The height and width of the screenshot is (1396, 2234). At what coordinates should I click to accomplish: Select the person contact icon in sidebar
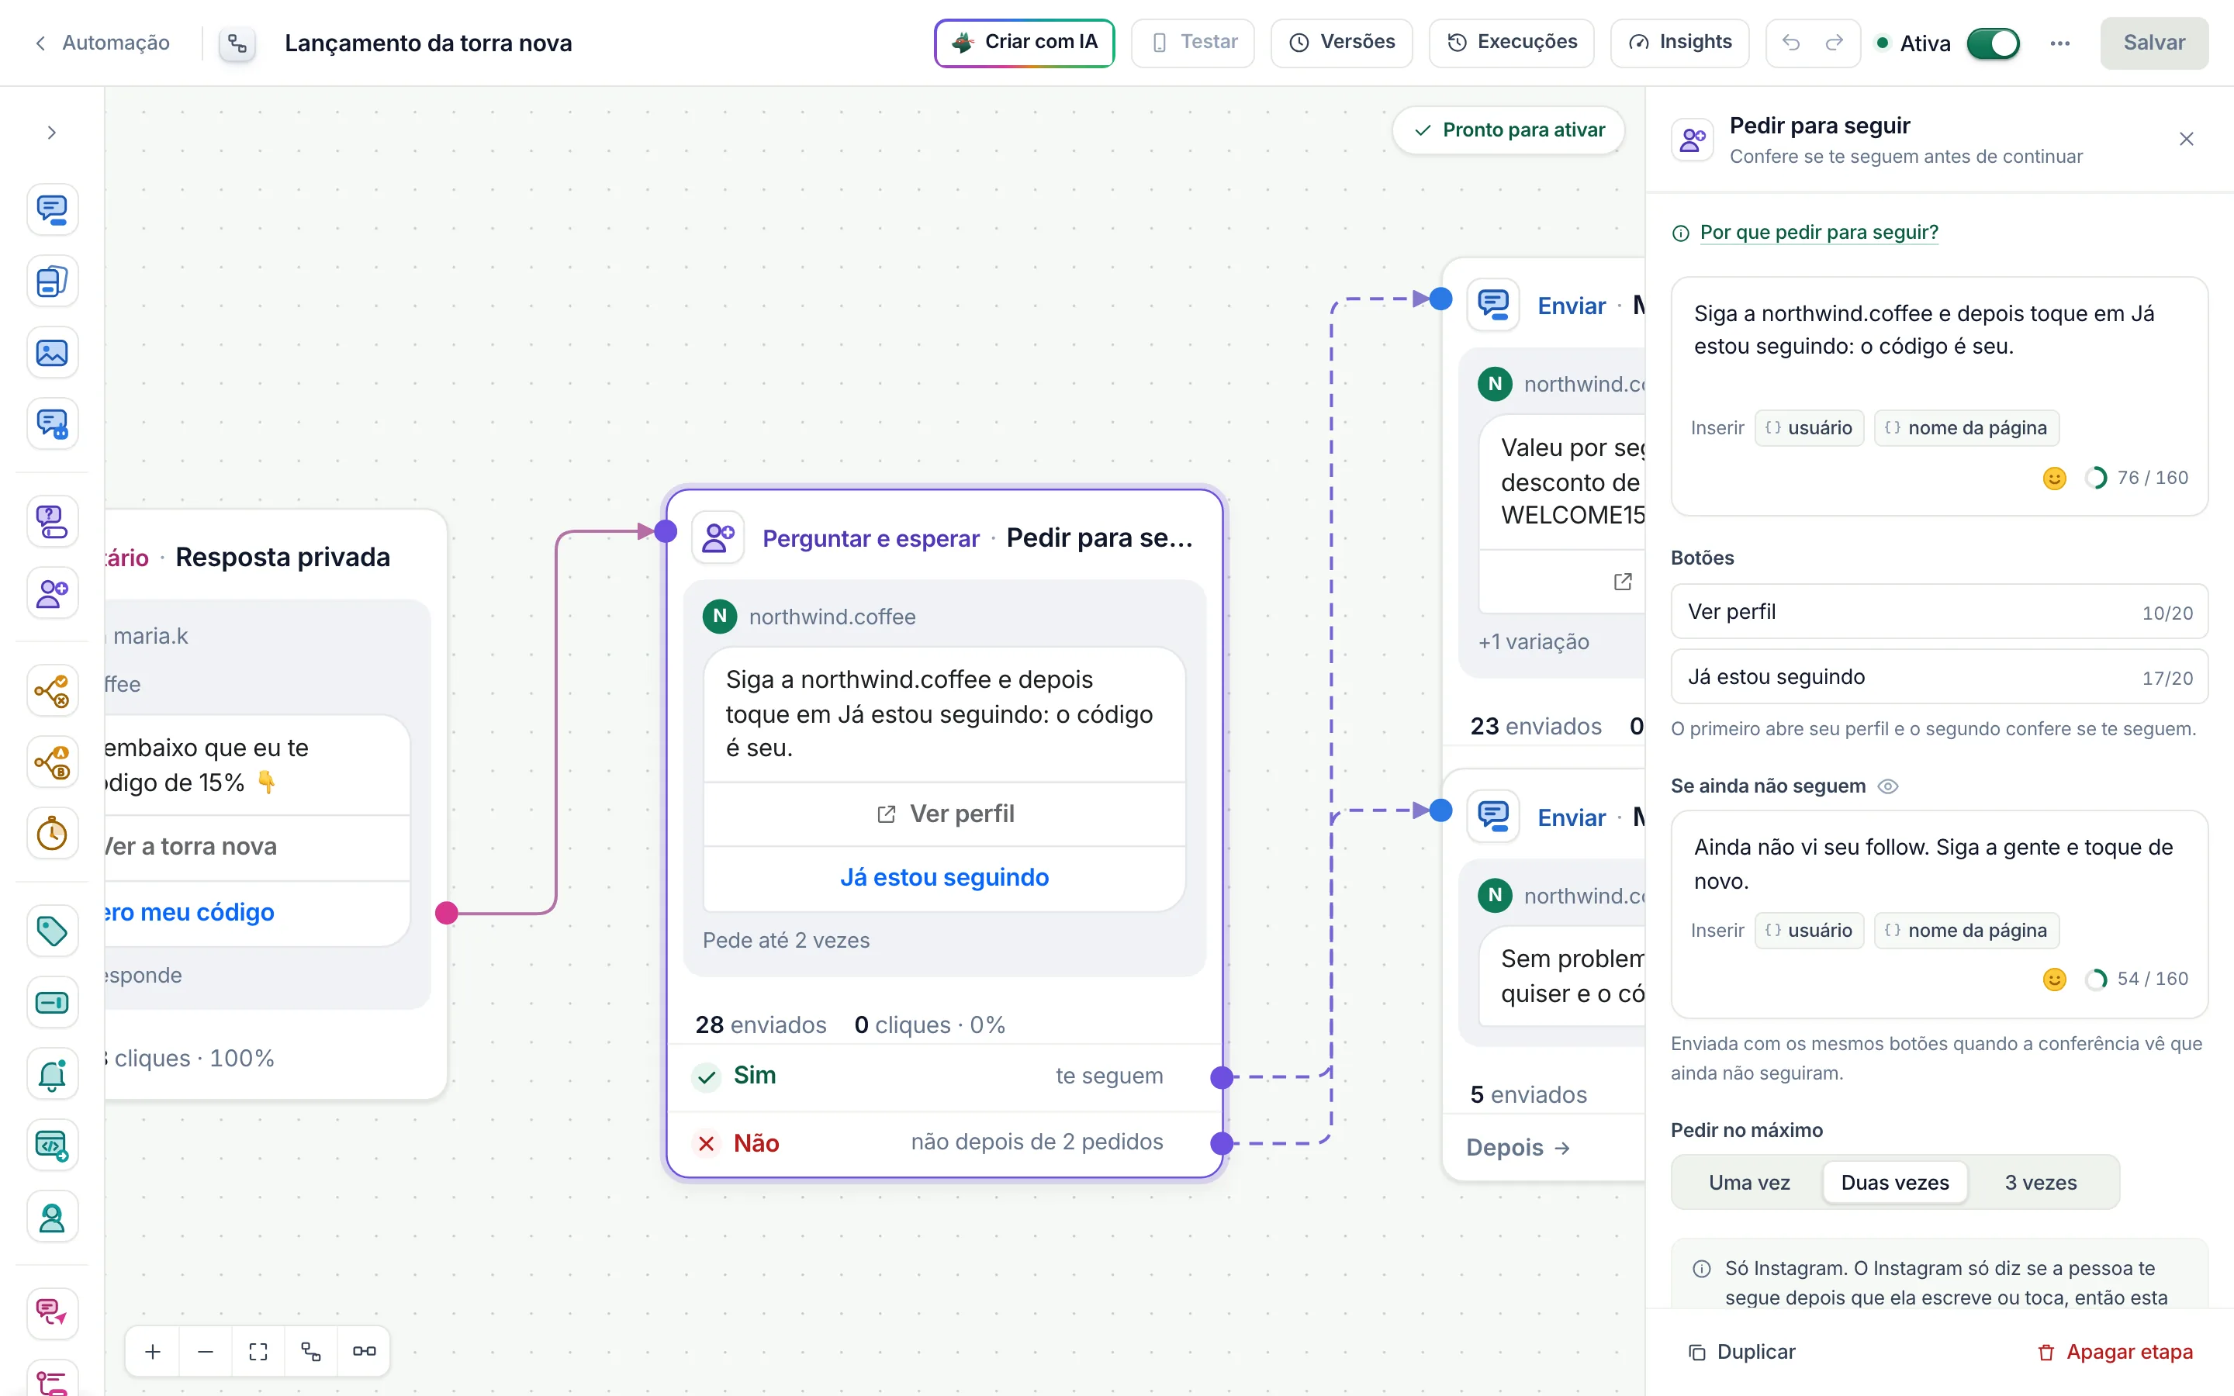(x=52, y=1218)
